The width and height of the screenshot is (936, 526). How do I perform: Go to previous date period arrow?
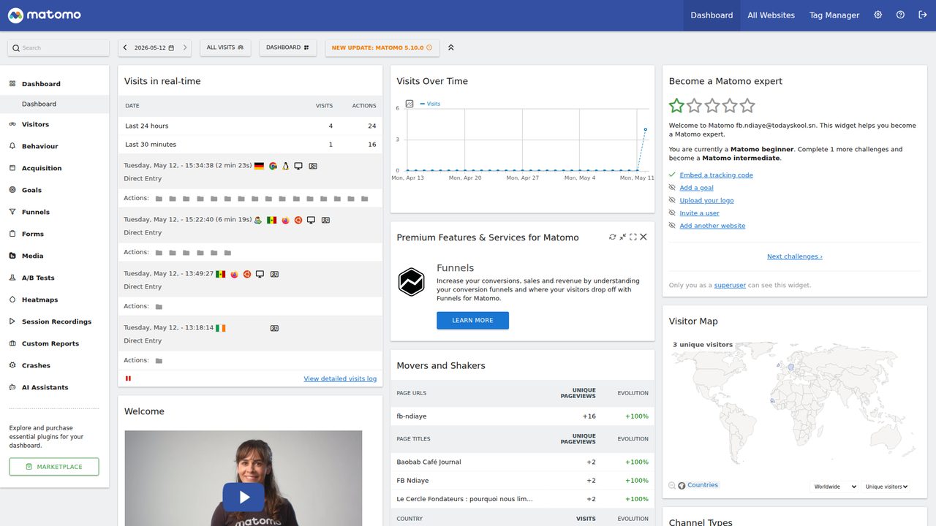(125, 47)
